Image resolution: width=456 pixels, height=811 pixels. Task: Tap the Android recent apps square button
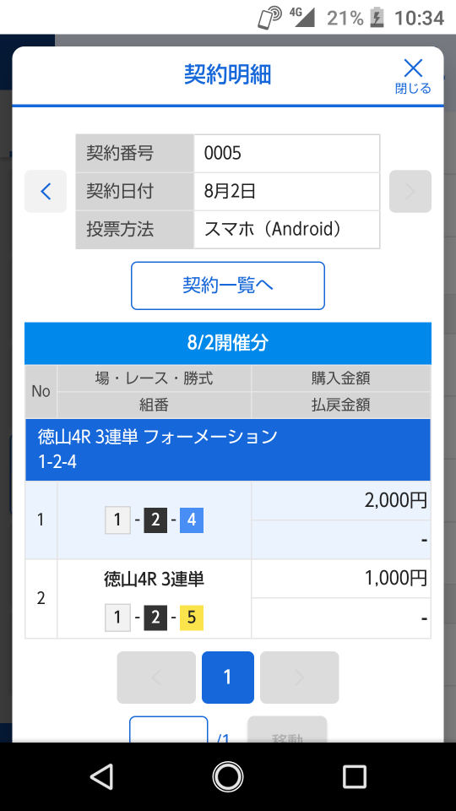click(x=354, y=777)
